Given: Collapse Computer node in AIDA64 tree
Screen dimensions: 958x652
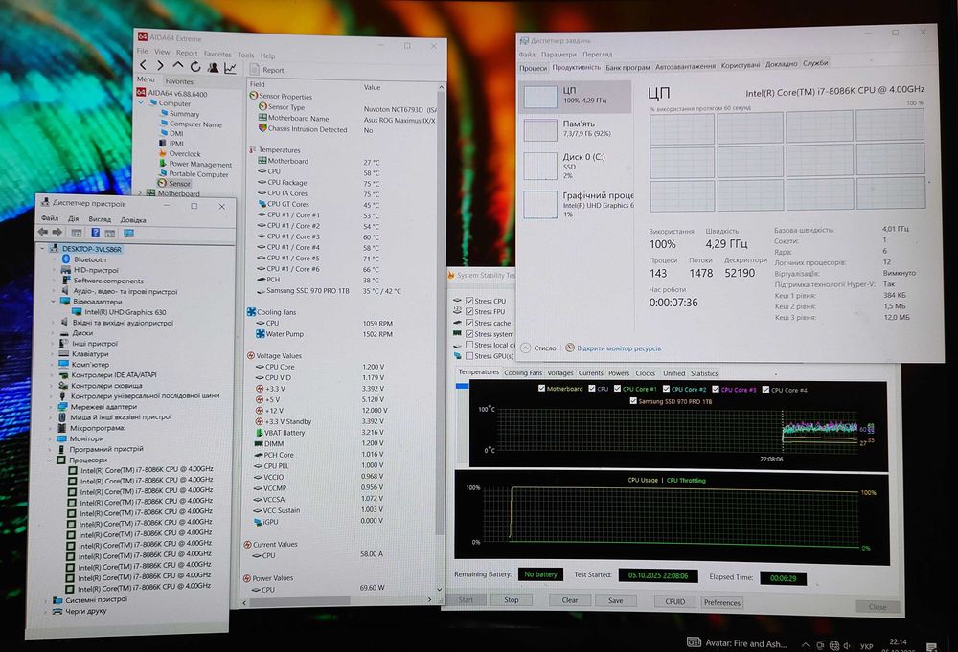Looking at the screenshot, I should pos(141,103).
